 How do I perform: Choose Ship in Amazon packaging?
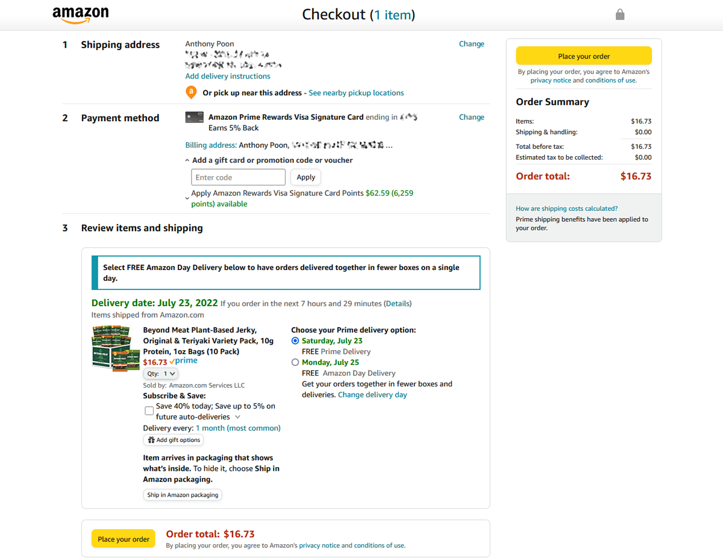[183, 495]
